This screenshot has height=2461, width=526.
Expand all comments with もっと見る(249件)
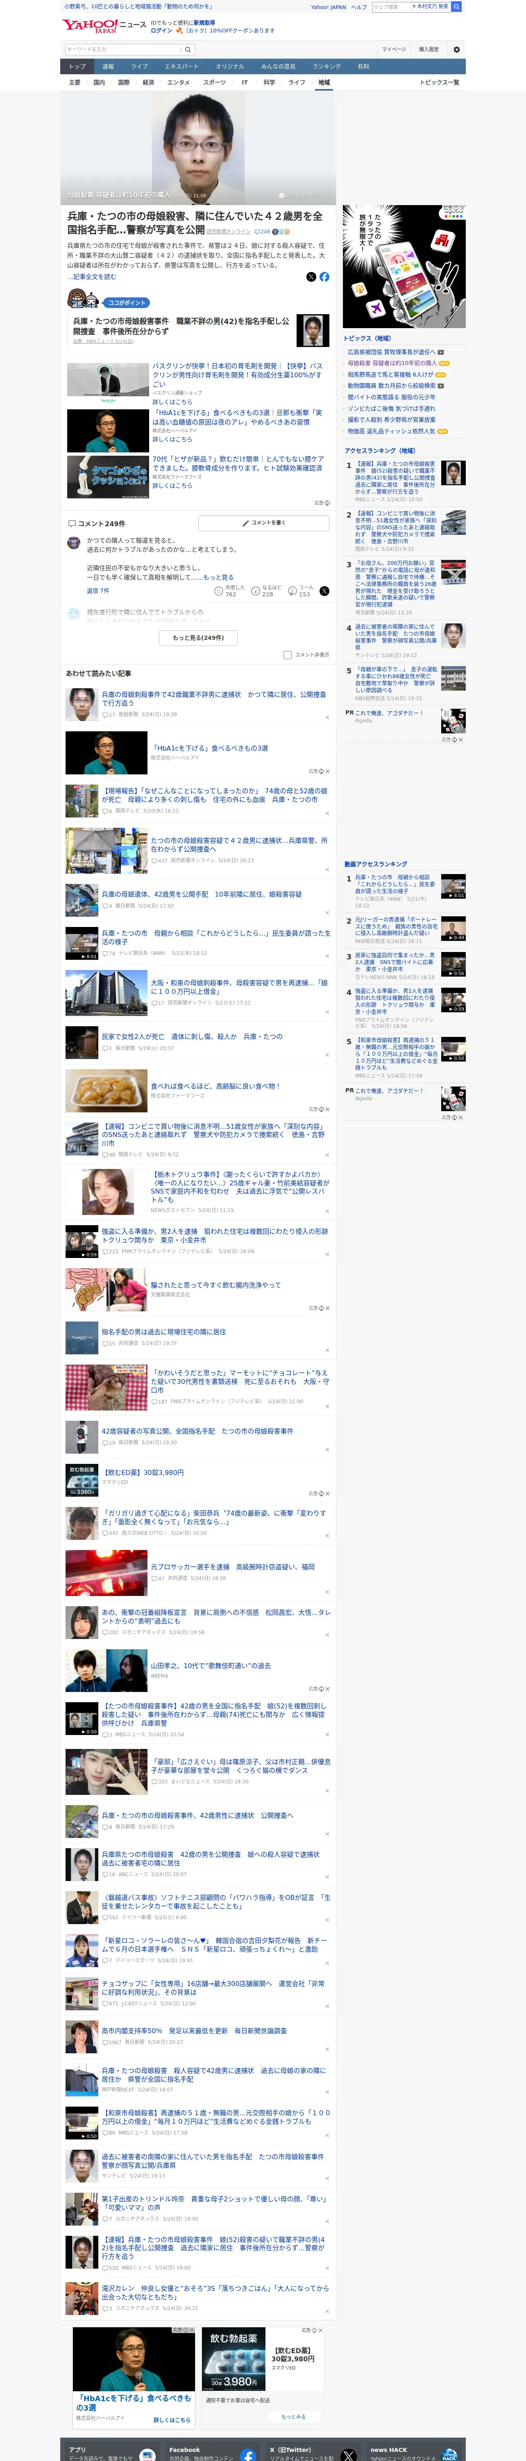pos(199,637)
